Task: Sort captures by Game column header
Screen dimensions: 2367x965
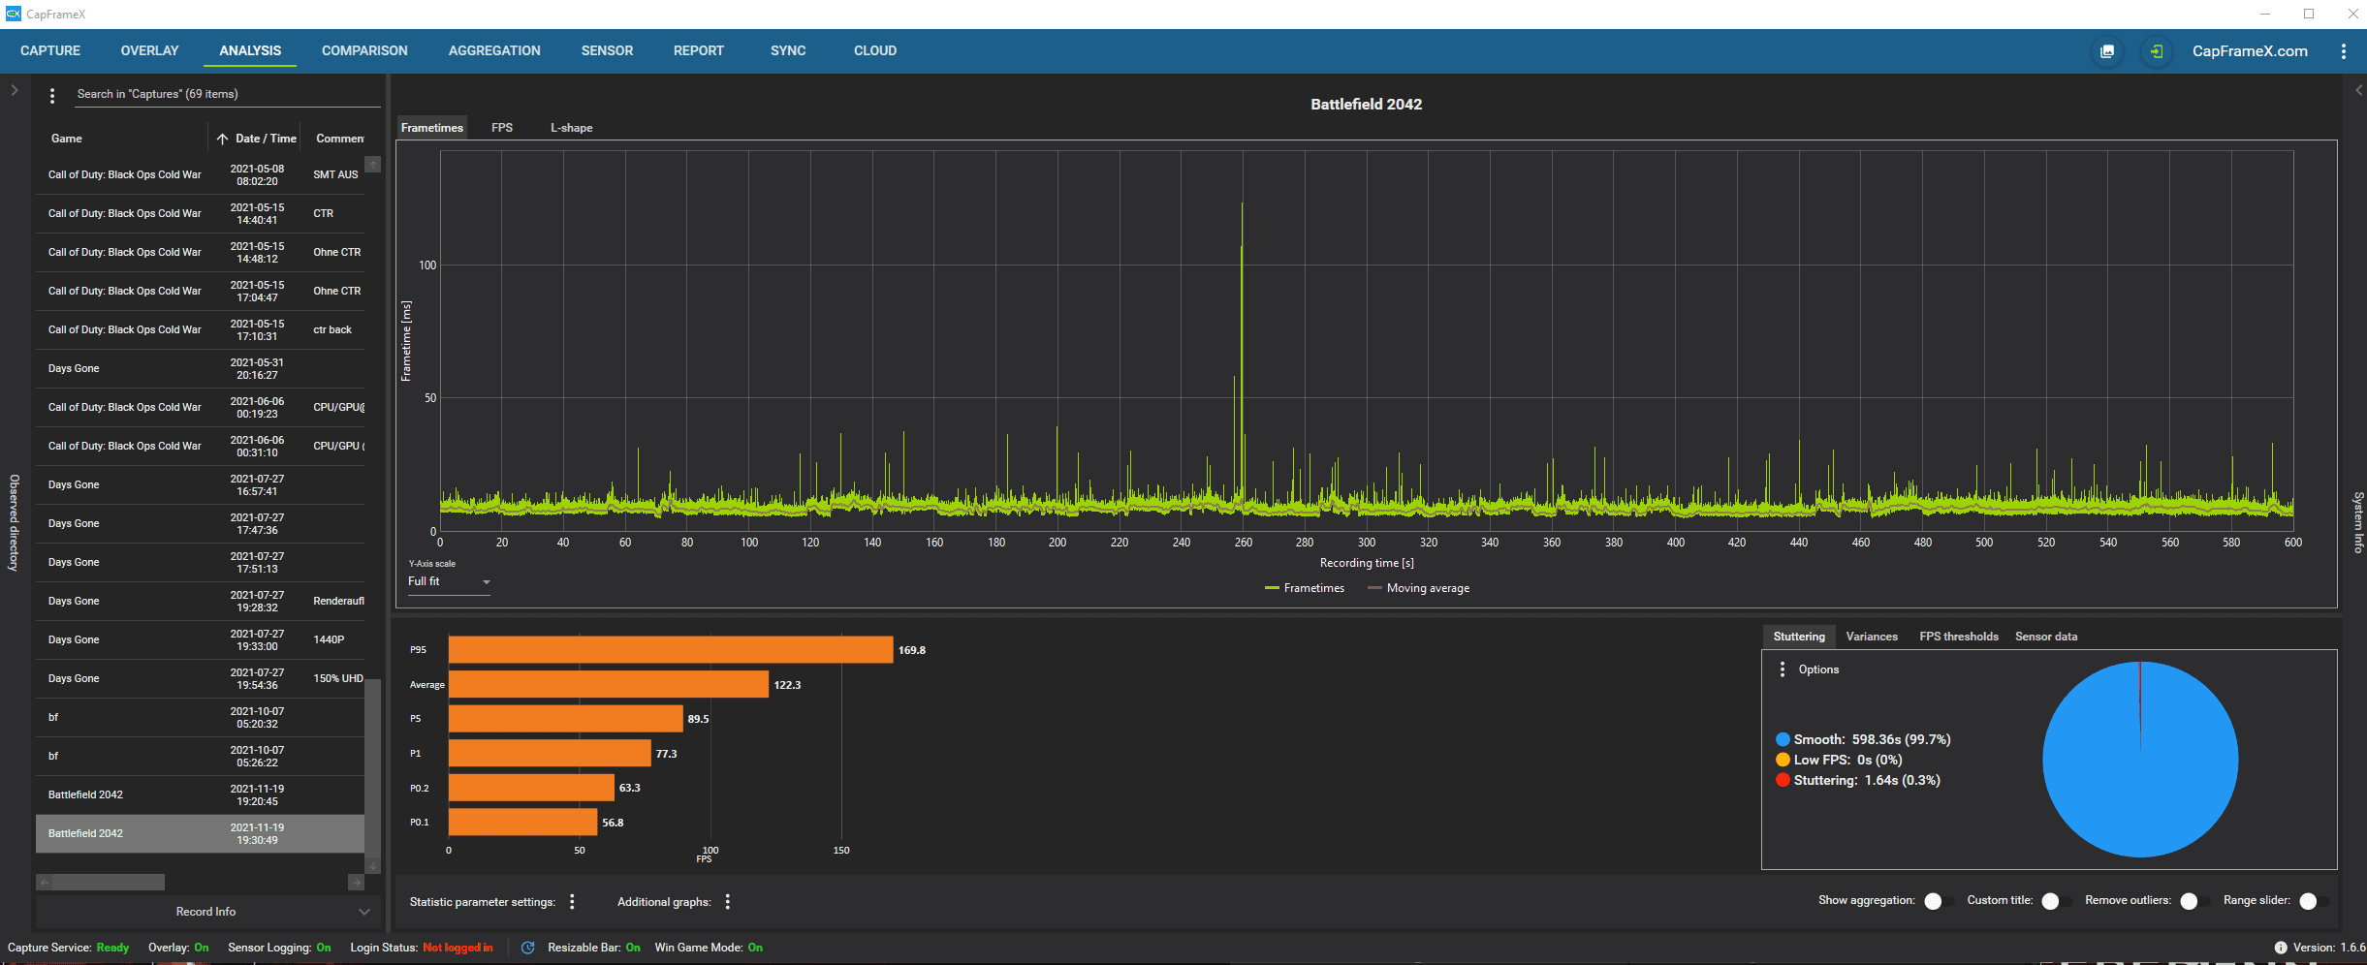Action: [67, 139]
